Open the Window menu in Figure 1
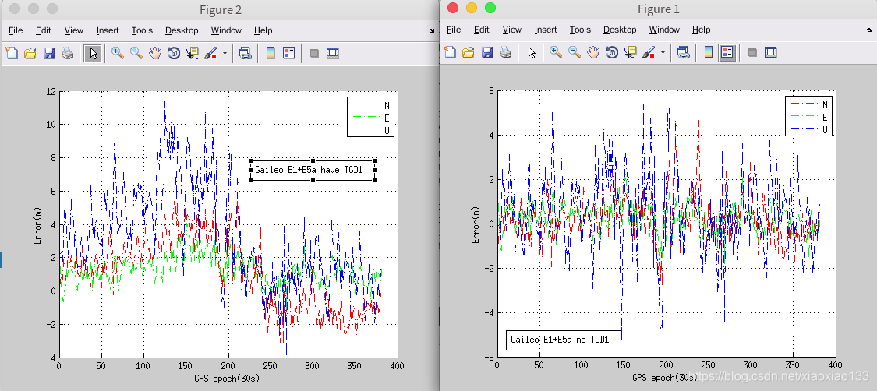 [x=664, y=30]
